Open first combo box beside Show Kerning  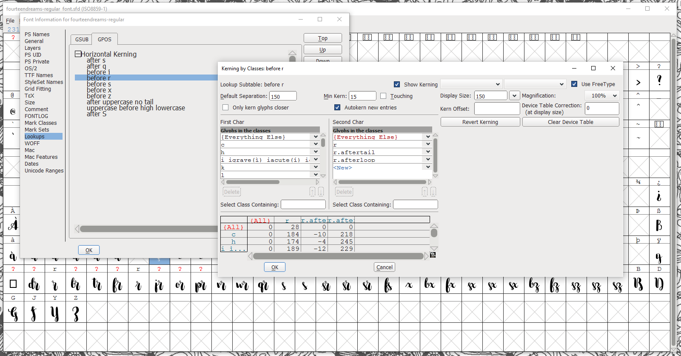[x=471, y=84]
